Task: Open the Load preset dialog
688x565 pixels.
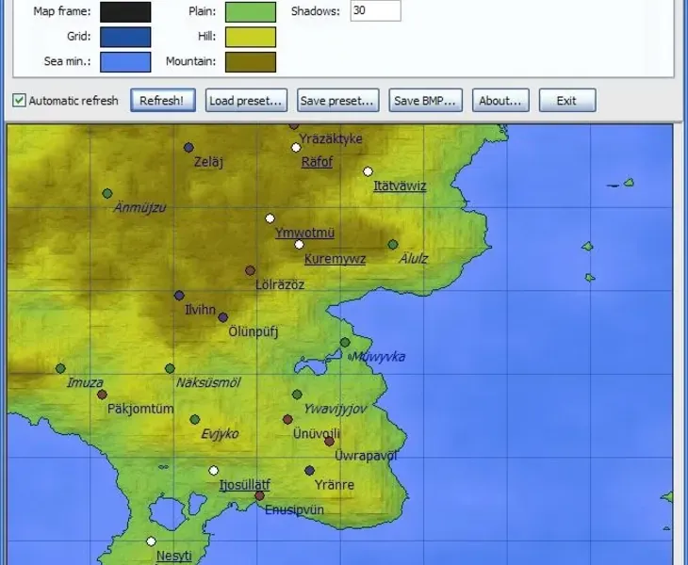Action: [x=246, y=101]
